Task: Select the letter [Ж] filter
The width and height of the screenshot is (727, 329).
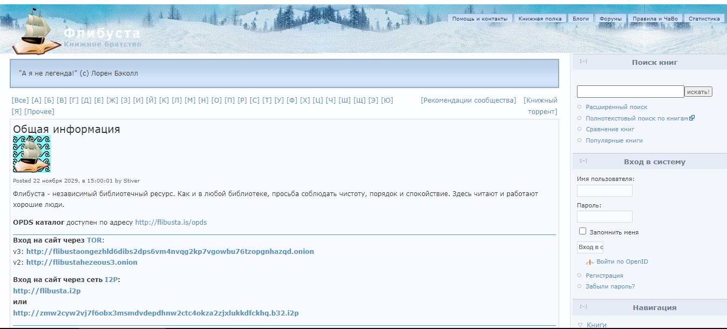Action: click(x=112, y=100)
